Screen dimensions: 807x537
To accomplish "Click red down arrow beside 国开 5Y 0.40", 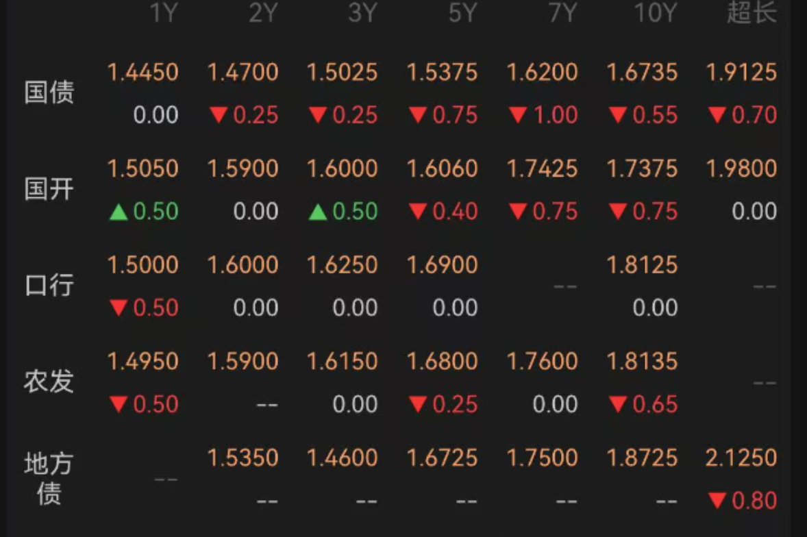I will pyautogui.click(x=418, y=212).
